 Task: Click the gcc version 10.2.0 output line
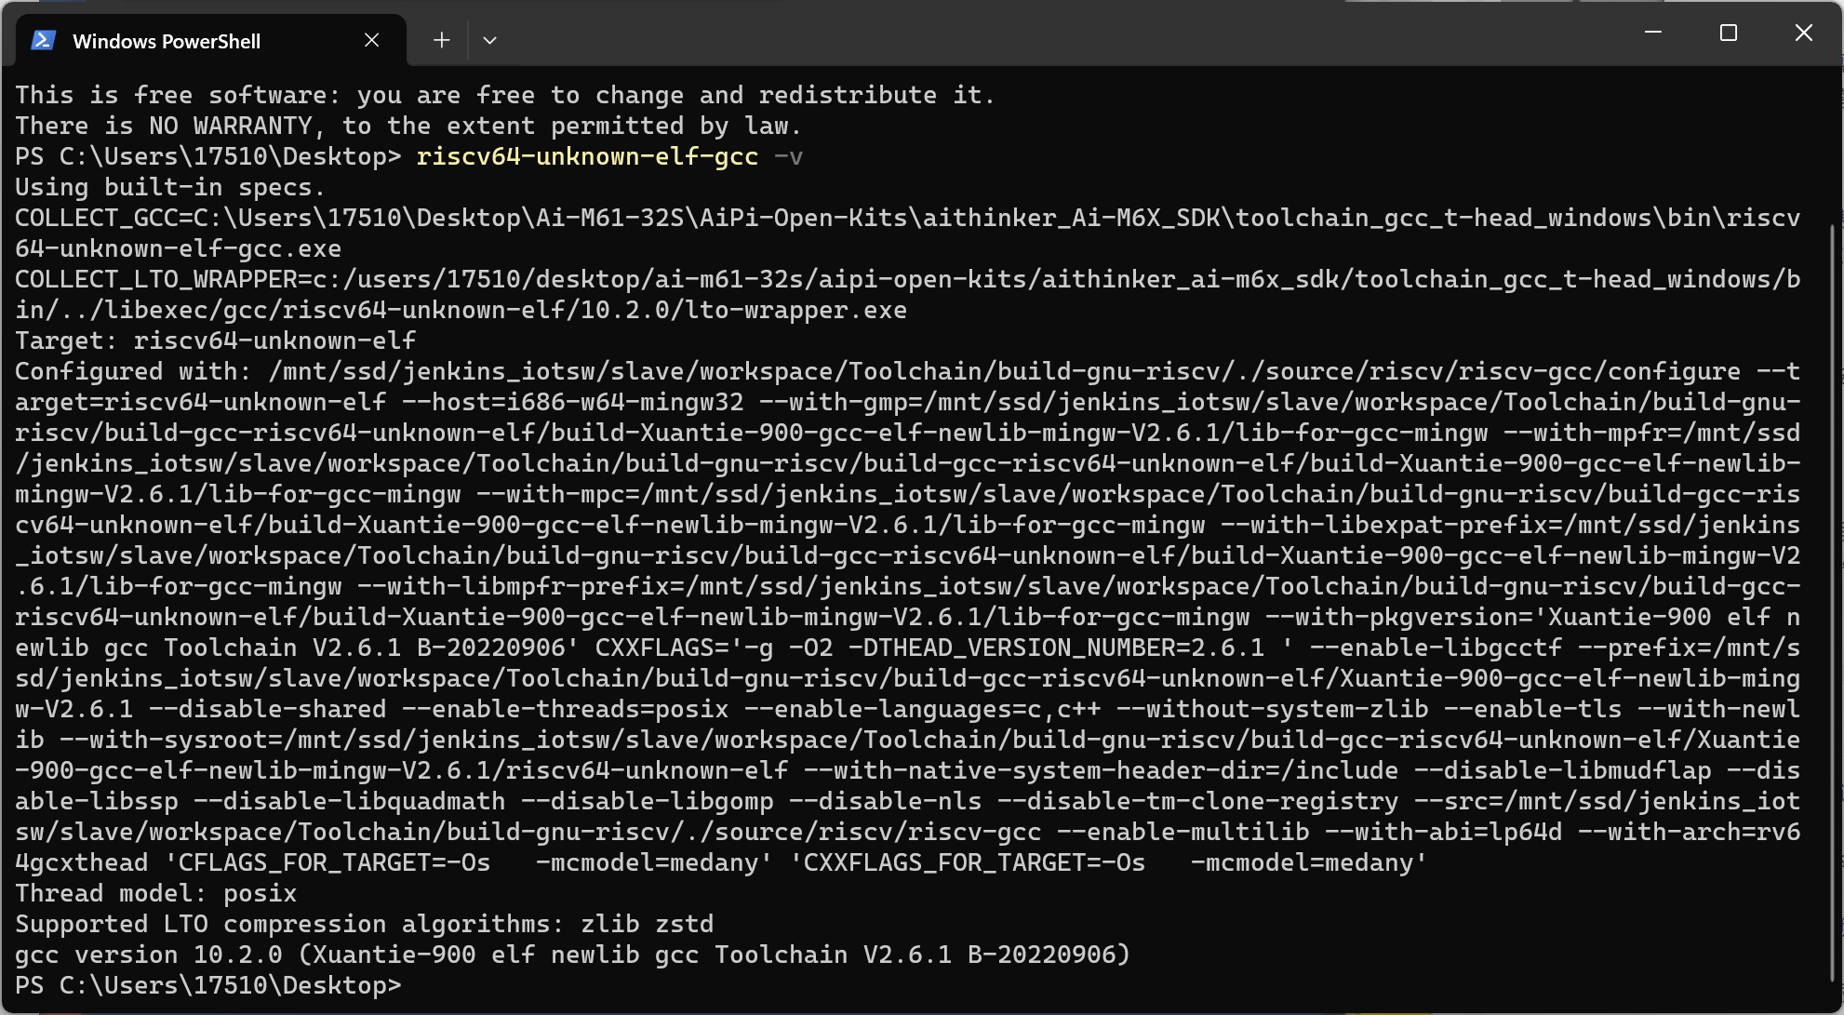pos(572,955)
